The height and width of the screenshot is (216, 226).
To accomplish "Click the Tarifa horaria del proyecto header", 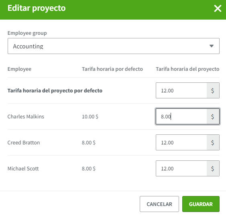I will pyautogui.click(x=187, y=69).
